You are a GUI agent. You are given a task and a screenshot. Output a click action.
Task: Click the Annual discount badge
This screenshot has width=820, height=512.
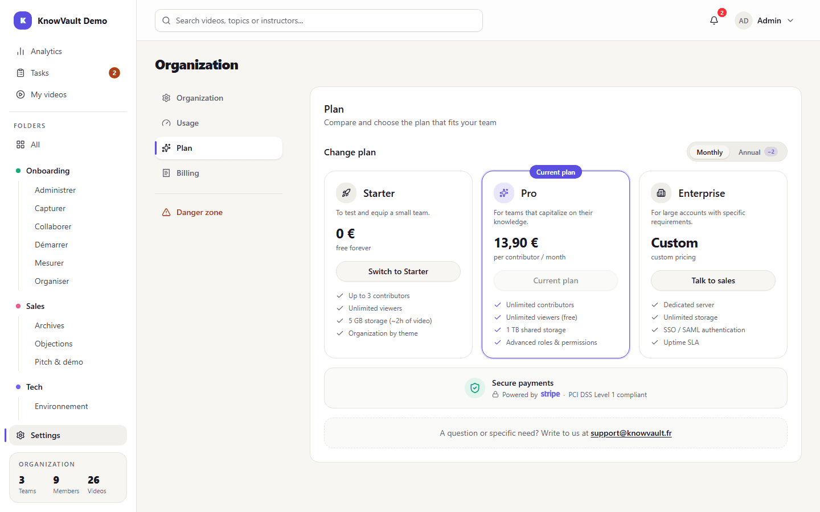click(x=771, y=152)
